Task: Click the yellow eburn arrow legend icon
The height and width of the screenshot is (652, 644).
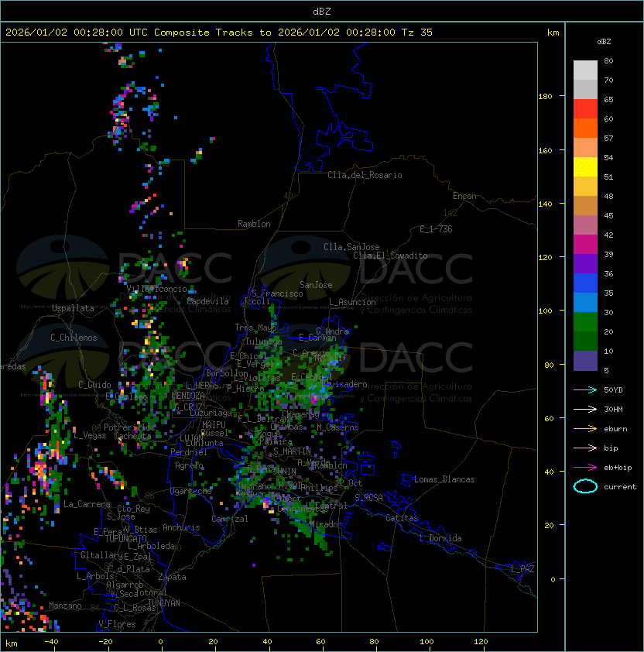Action: click(585, 429)
